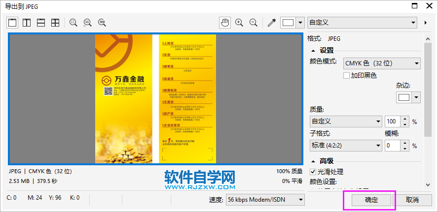Cancel export with 取消 button
The image size is (438, 212).
coord(412,200)
